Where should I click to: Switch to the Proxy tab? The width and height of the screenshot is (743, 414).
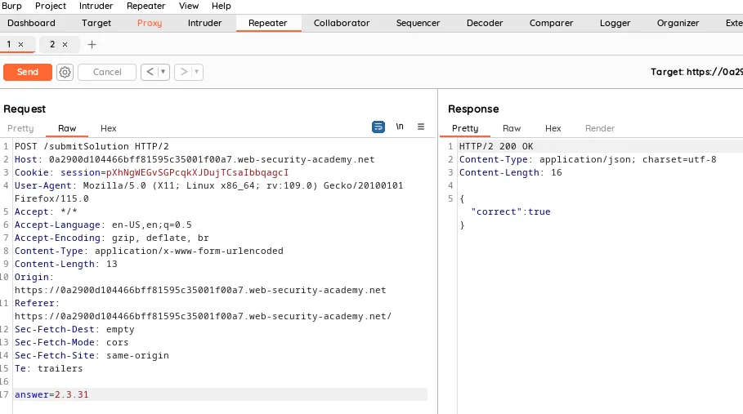coord(150,23)
